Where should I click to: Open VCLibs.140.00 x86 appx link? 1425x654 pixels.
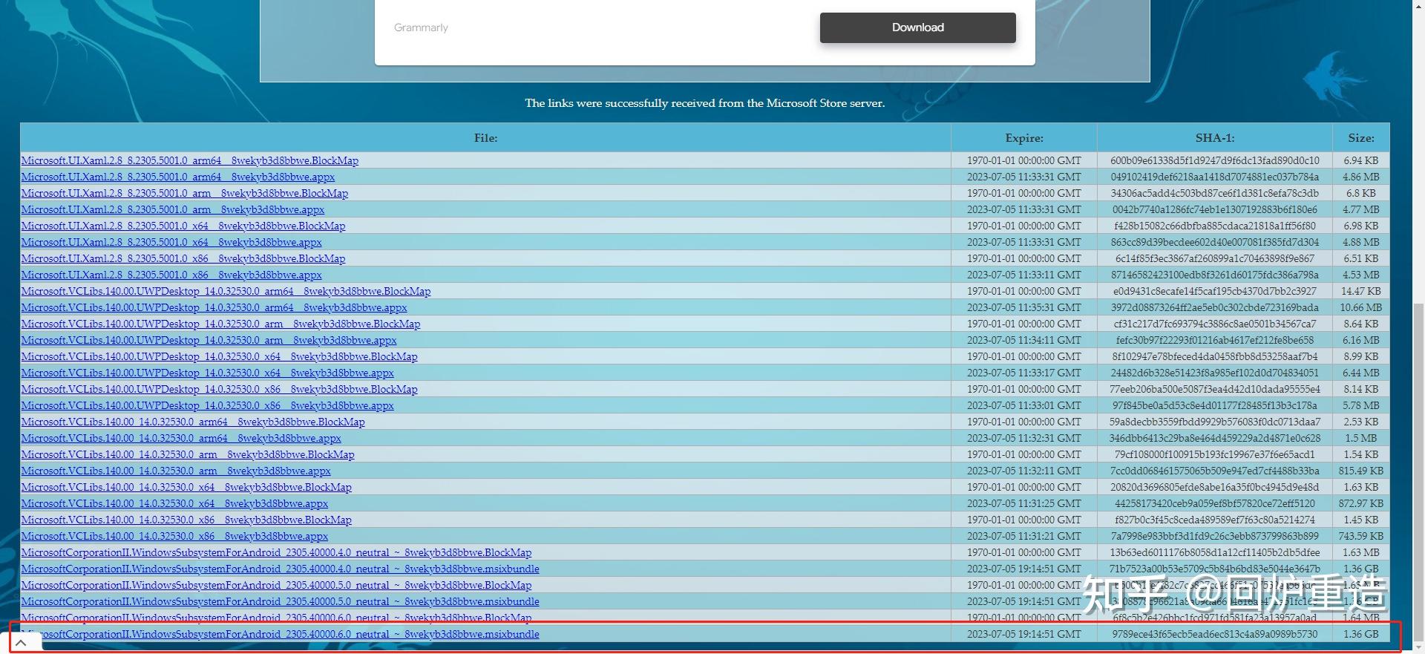click(174, 536)
